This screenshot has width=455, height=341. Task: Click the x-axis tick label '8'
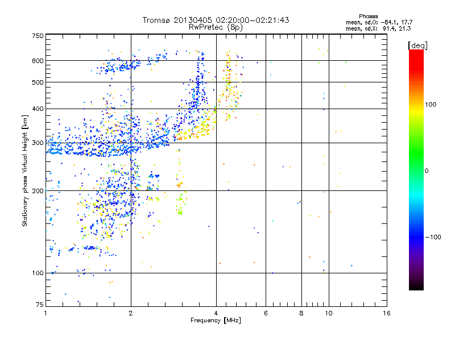click(301, 313)
